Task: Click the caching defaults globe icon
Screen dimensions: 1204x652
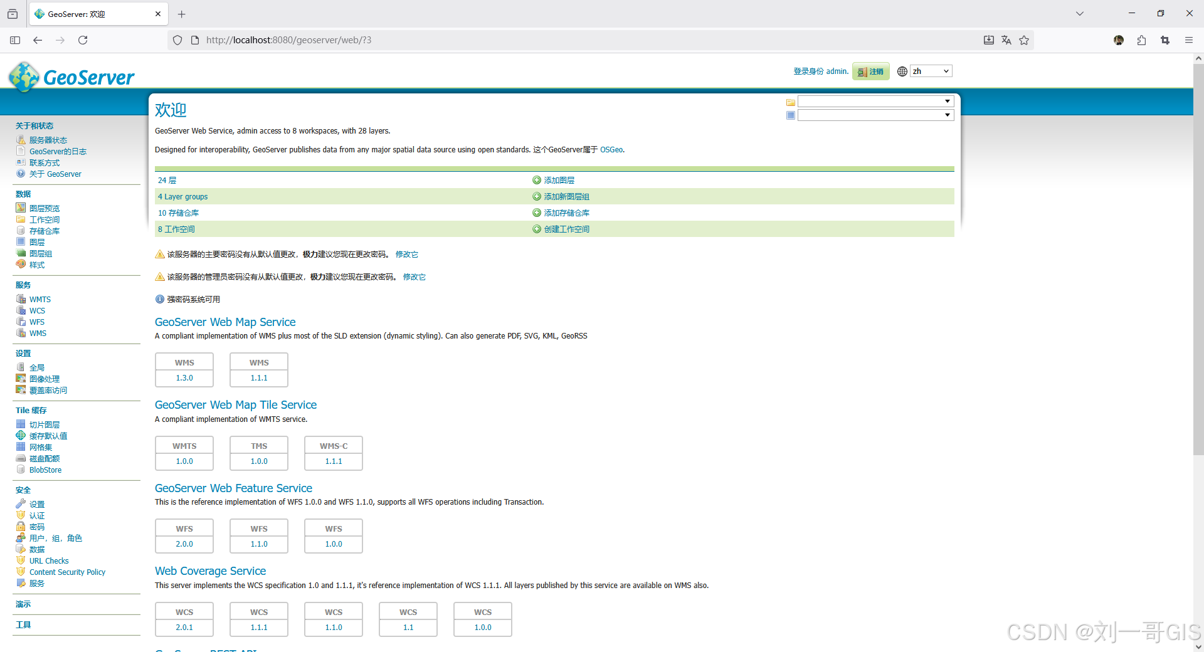Action: (21, 436)
